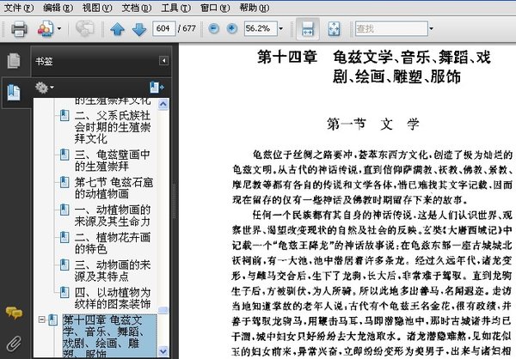Open the 编辑(E) menu
This screenshot has height=359, width=516.
tap(58, 7)
